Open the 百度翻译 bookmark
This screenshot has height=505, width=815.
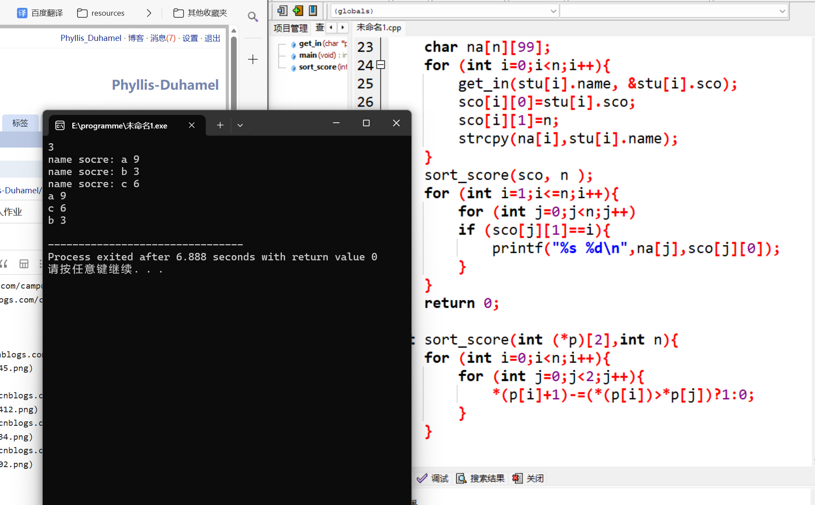(x=40, y=13)
